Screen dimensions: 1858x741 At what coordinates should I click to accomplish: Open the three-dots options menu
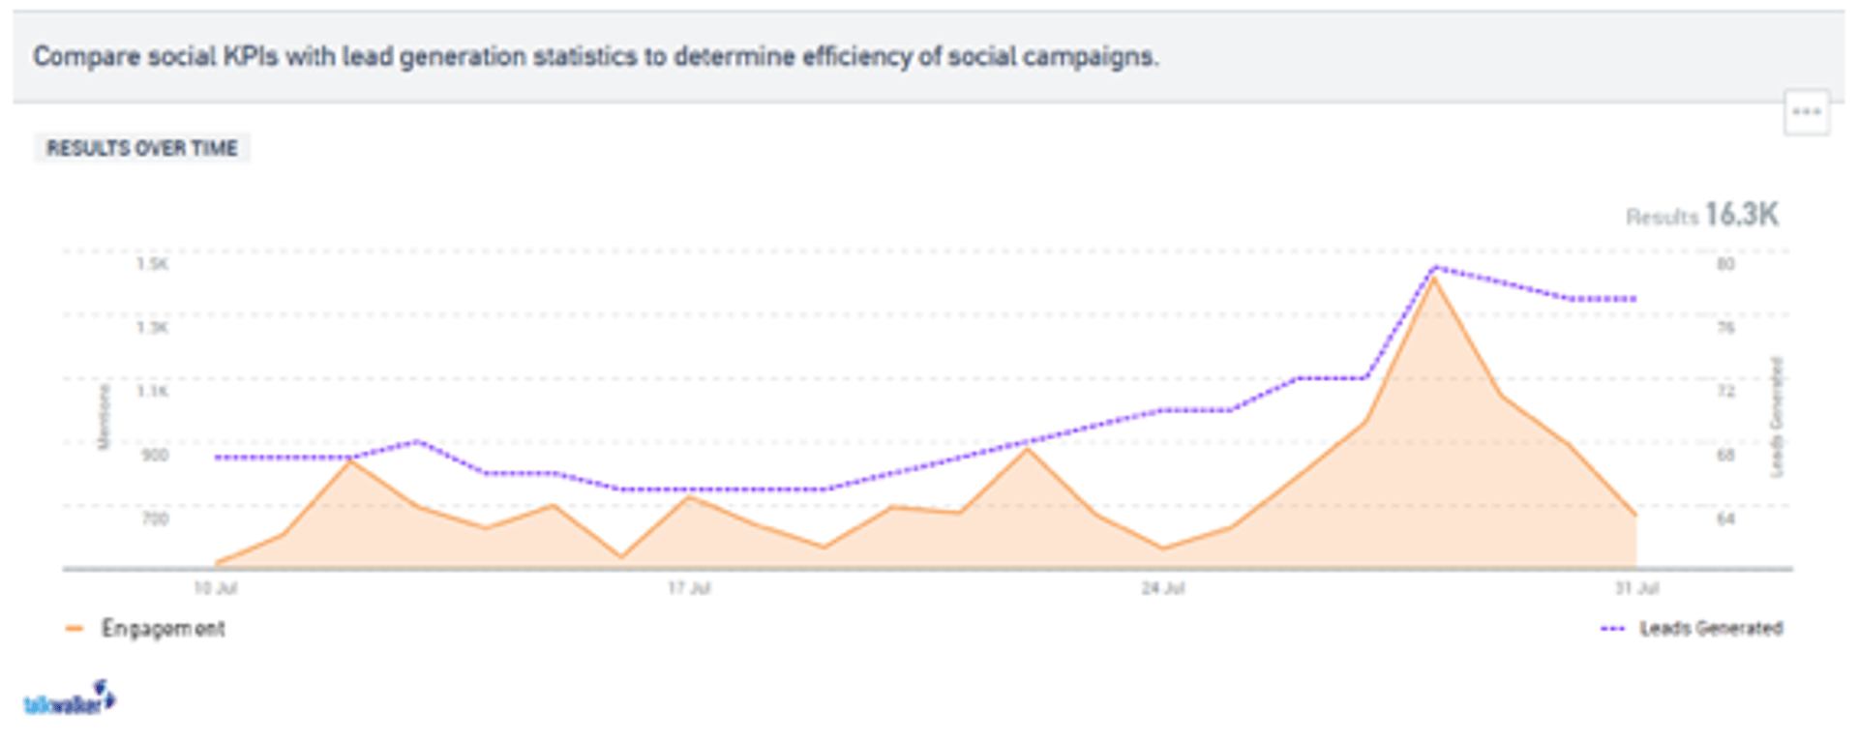tap(1806, 112)
